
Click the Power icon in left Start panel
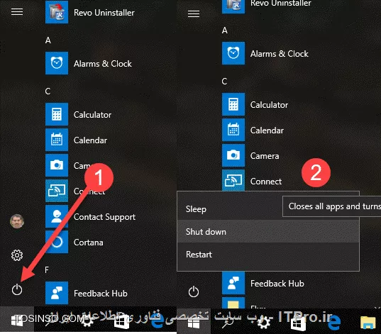[x=17, y=290]
